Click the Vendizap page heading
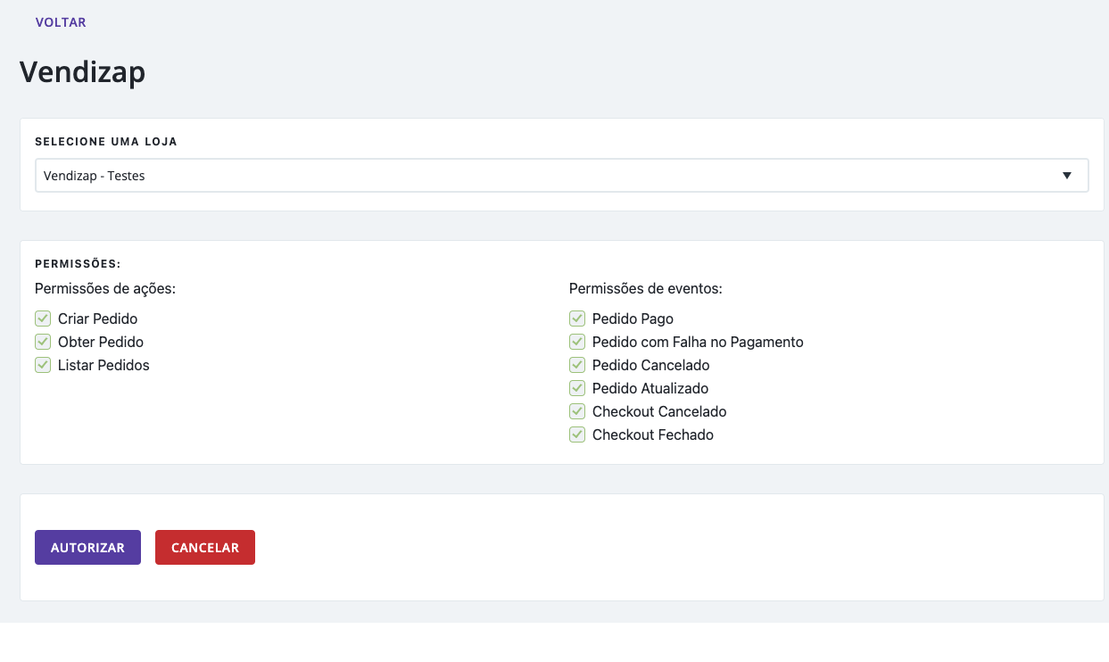 pos(82,72)
